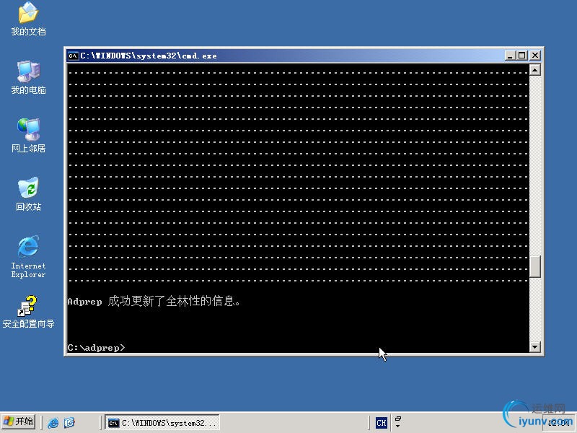Screen dimensions: 577x433
Task: Click the C:\adprep> command prompt line
Action: point(96,348)
